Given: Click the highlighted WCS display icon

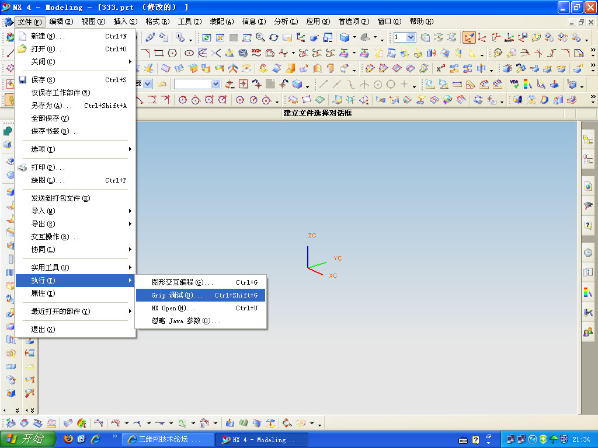Looking at the screenshot, I should click(469, 37).
